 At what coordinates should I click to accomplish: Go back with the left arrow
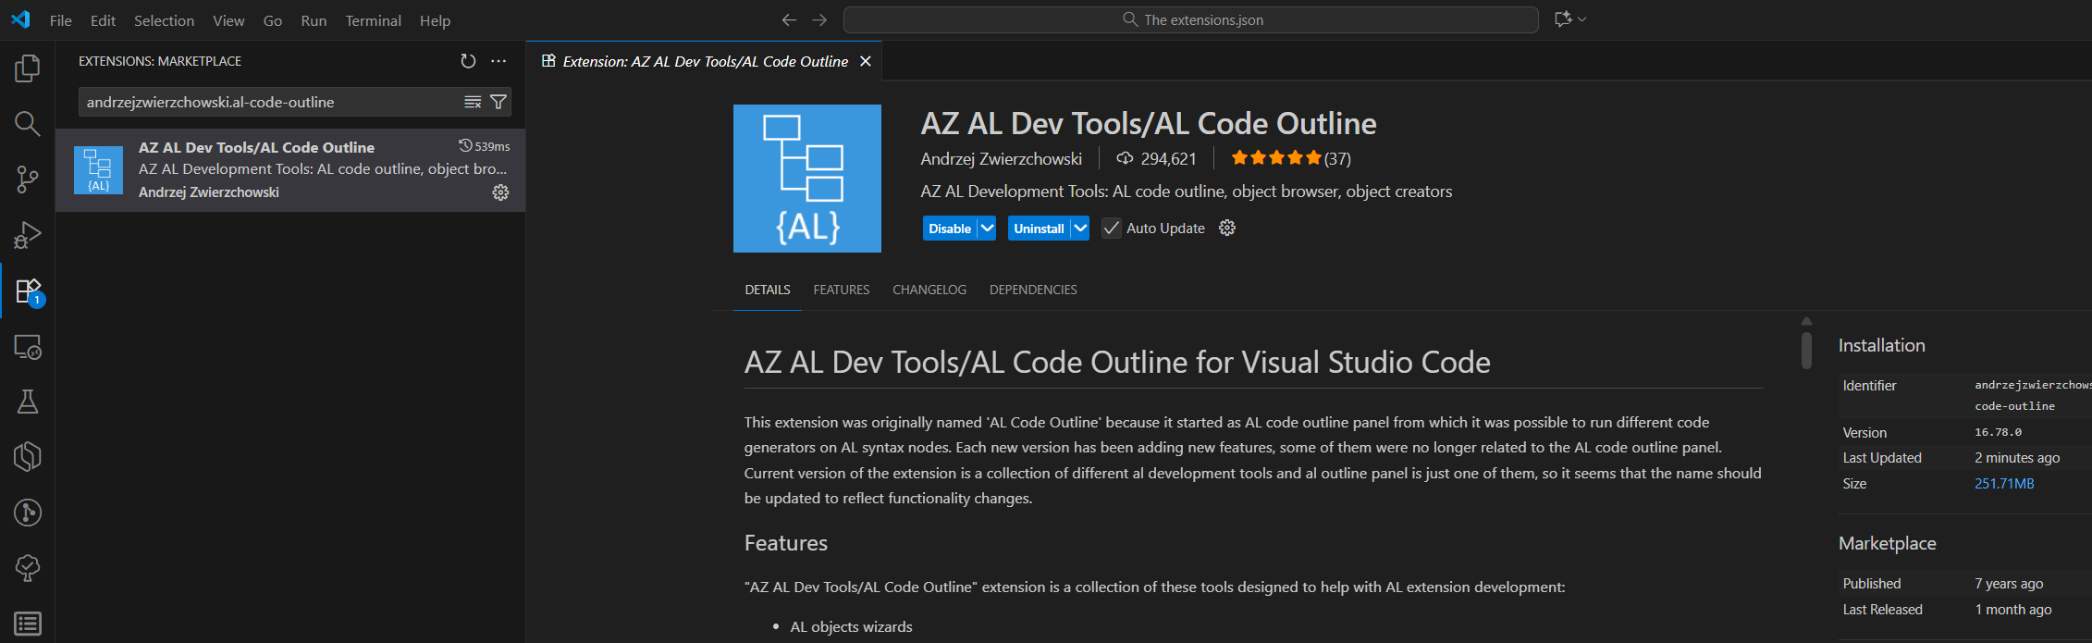pos(789,19)
